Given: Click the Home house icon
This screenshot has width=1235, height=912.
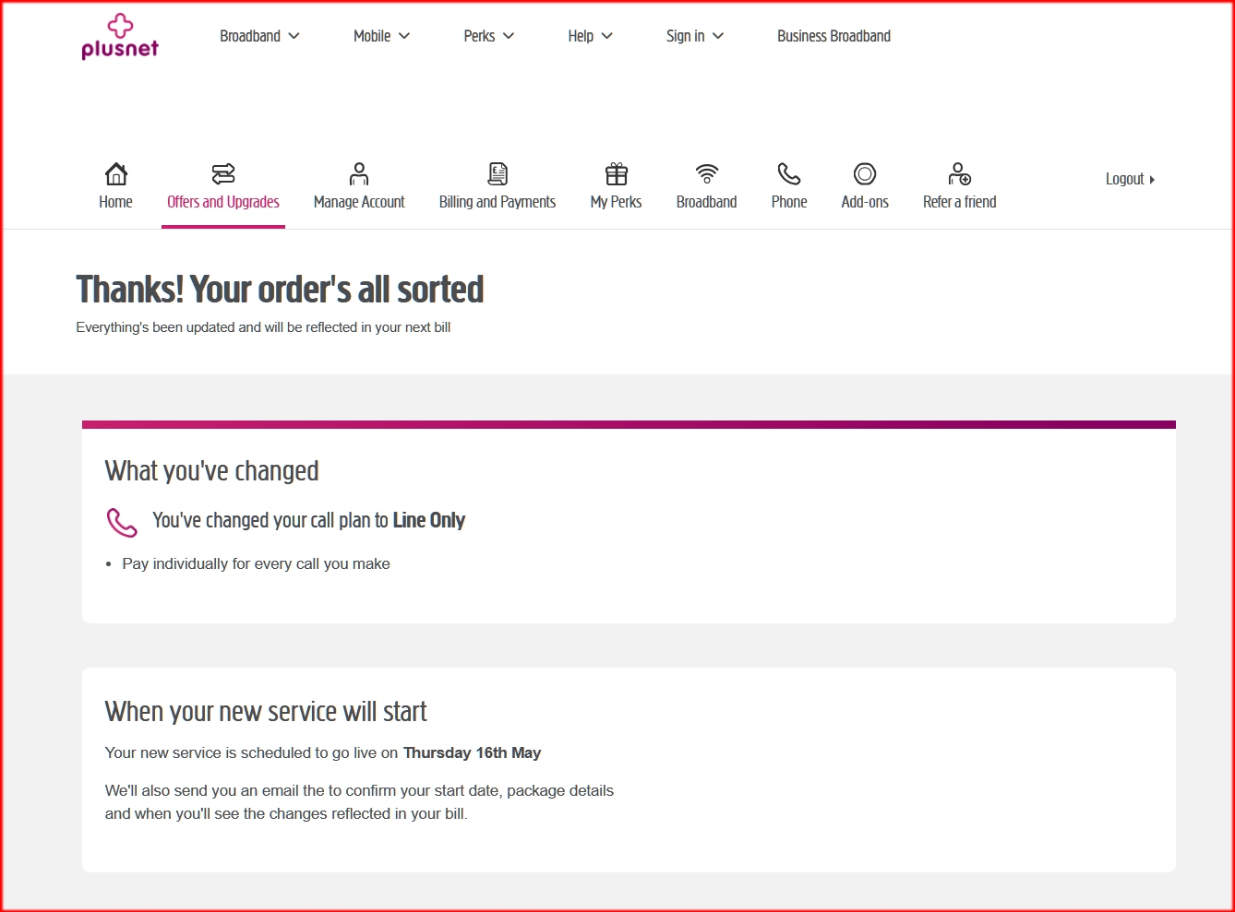Looking at the screenshot, I should [x=115, y=173].
